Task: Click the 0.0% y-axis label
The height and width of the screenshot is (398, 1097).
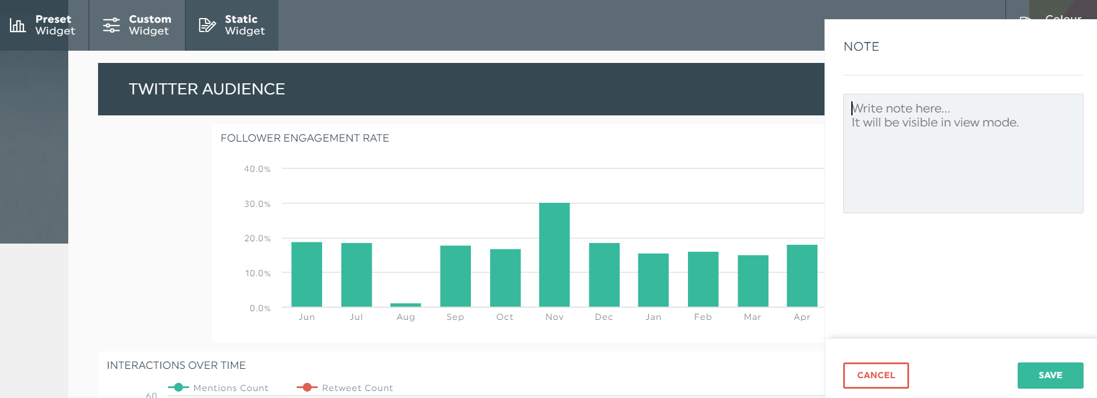Action: click(x=260, y=308)
